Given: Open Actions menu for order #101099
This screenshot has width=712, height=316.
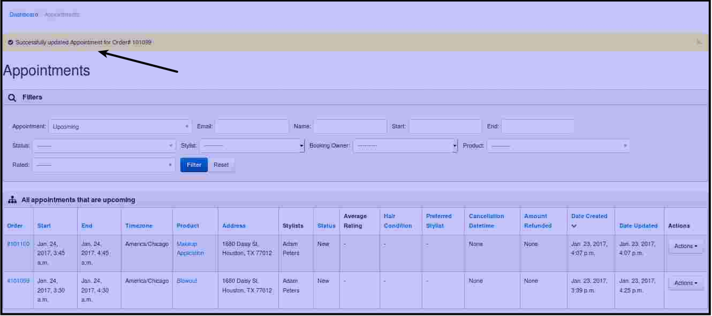Looking at the screenshot, I should (x=686, y=283).
